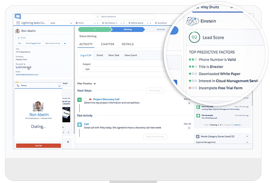Close the Home workspace tab
Viewport: 270px width, 183px height.
98,23
